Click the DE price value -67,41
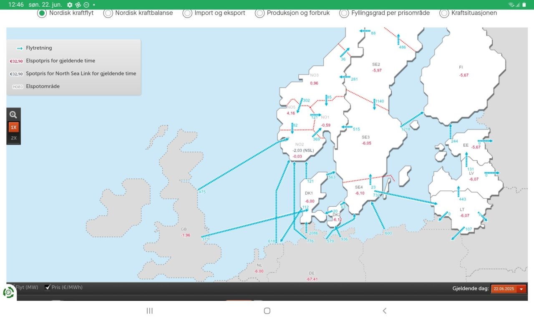534x320 pixels. click(312, 279)
